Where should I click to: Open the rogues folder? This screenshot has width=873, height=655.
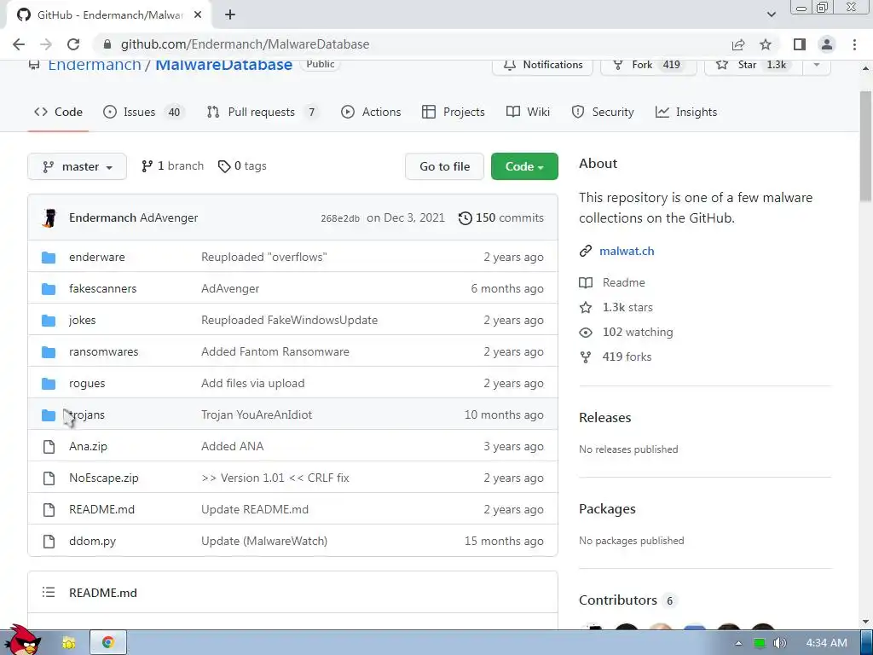tap(87, 383)
